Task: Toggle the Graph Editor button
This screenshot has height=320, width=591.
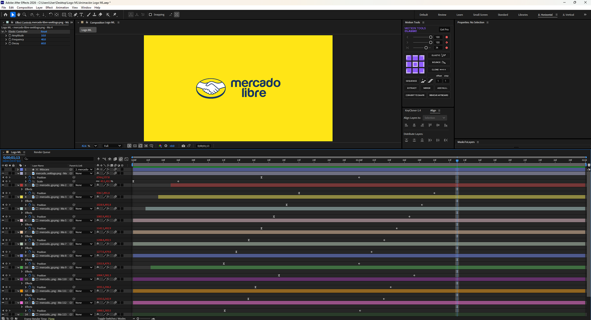Action: (x=127, y=159)
